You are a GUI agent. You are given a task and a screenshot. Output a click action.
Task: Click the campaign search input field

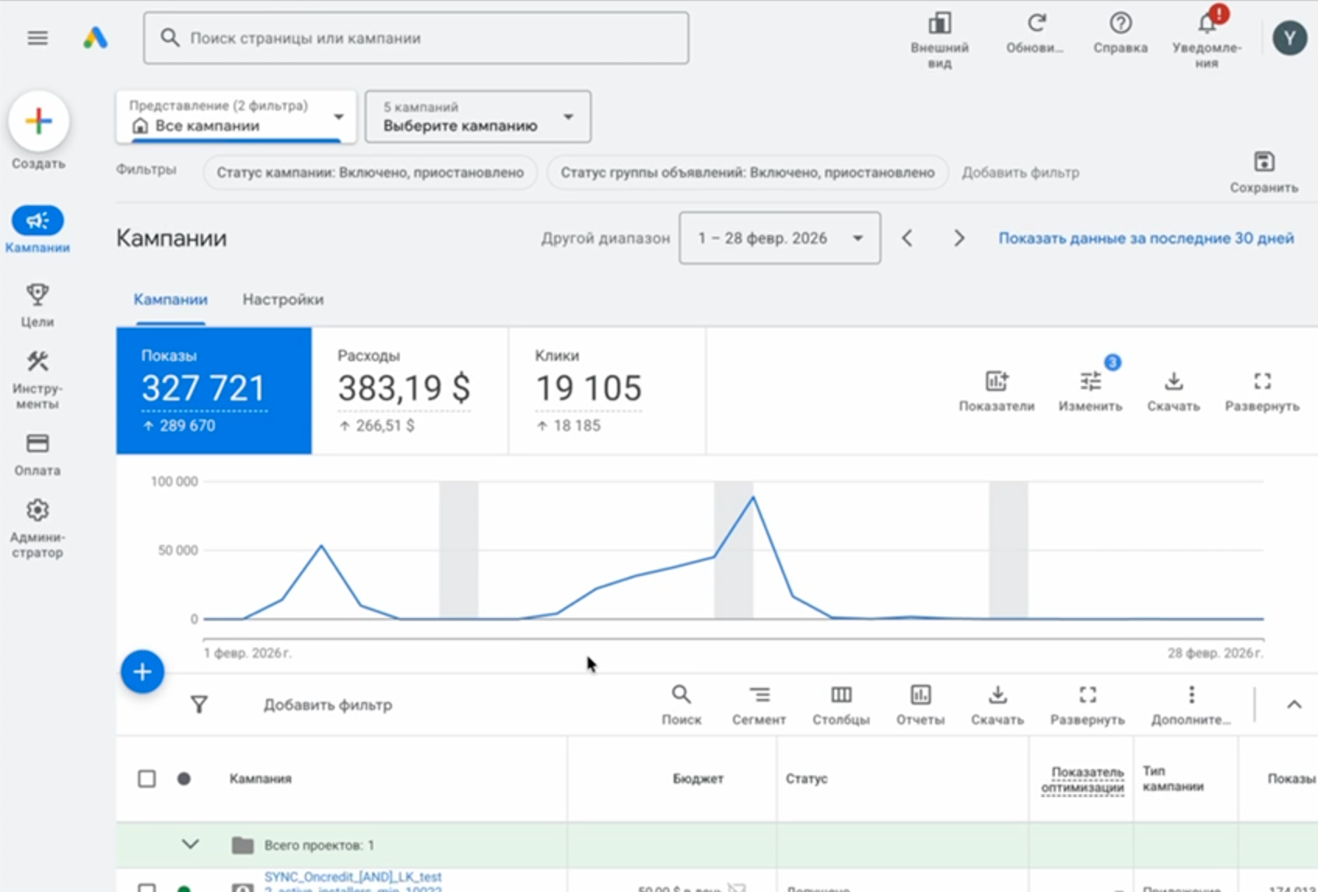point(416,38)
